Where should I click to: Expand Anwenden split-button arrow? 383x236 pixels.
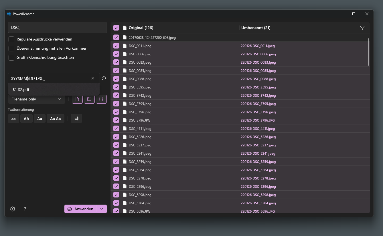102,209
